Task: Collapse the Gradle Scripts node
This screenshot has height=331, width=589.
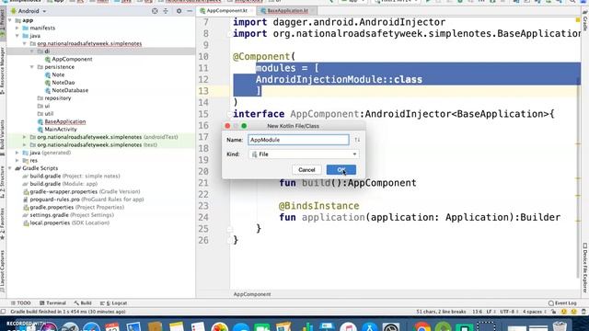Action: pos(10,168)
